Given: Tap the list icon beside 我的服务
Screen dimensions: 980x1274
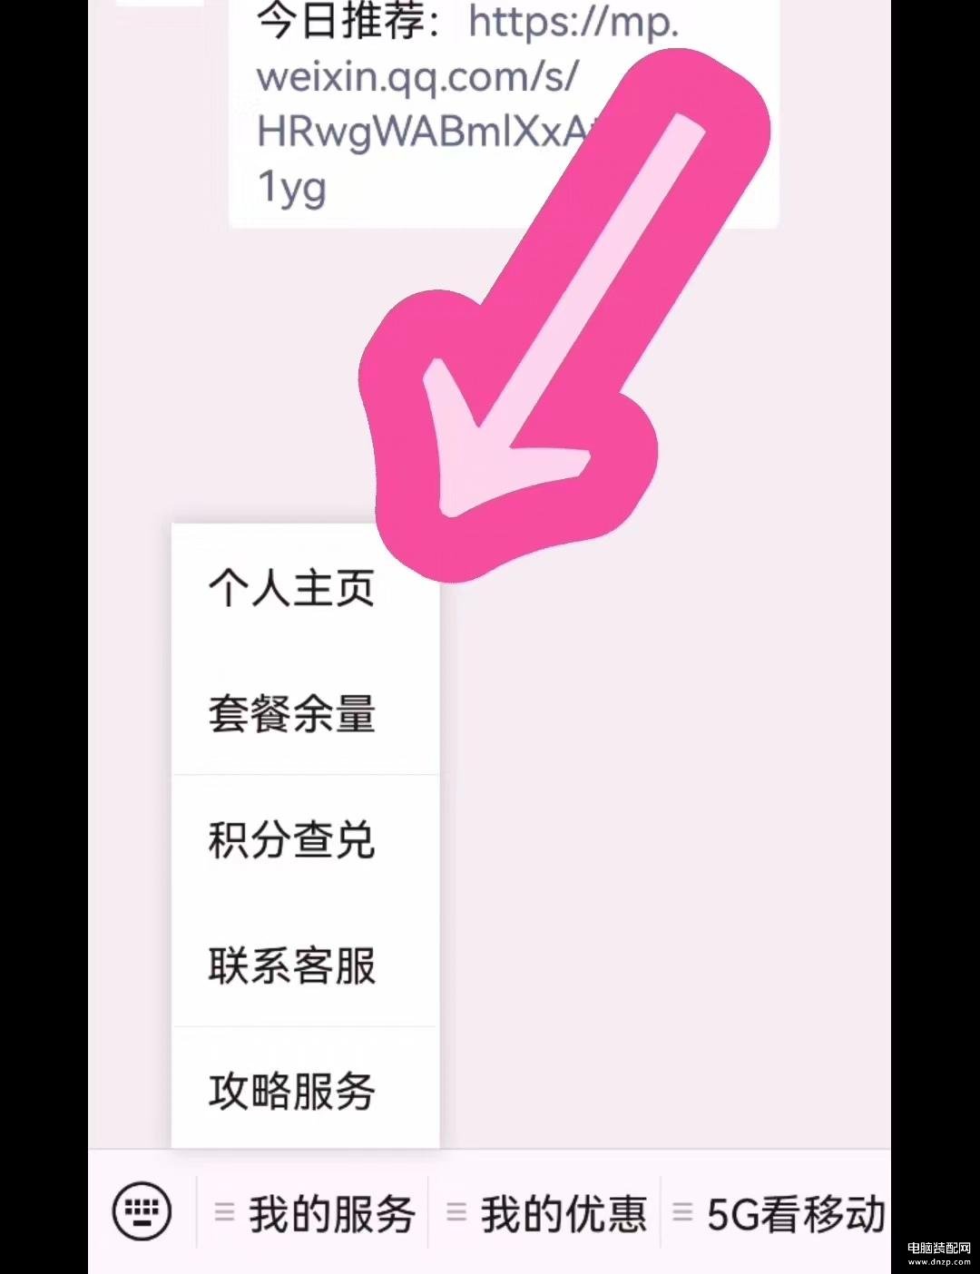Looking at the screenshot, I should [x=224, y=1211].
